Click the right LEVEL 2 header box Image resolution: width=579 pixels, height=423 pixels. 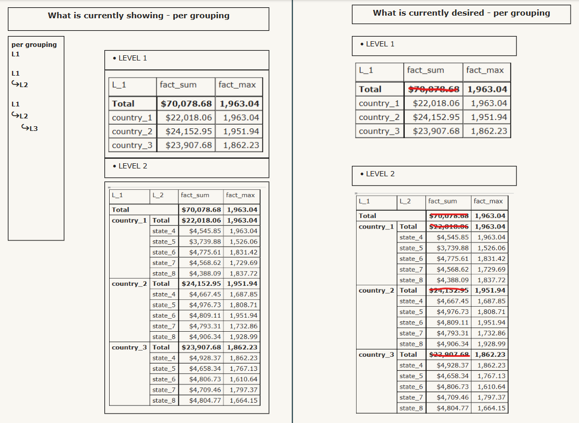(x=434, y=176)
